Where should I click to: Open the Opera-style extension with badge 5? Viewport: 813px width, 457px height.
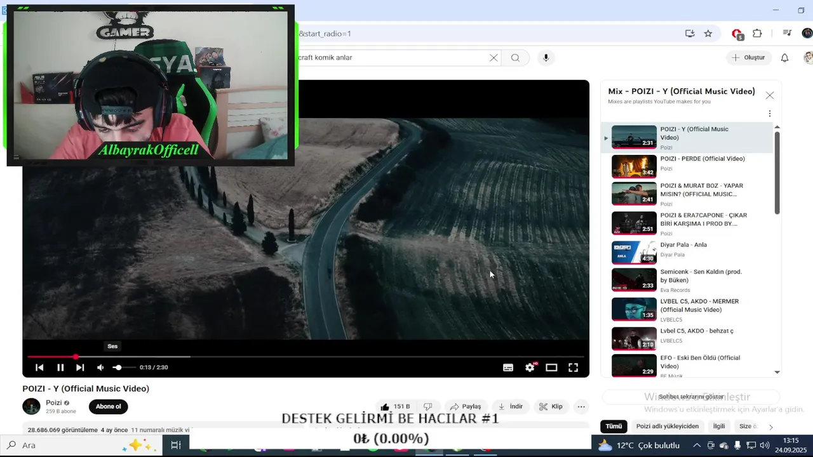(x=737, y=34)
